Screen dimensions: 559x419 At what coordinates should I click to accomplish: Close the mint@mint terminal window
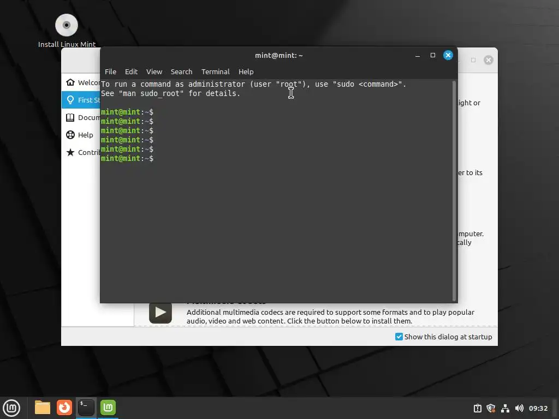tap(448, 55)
